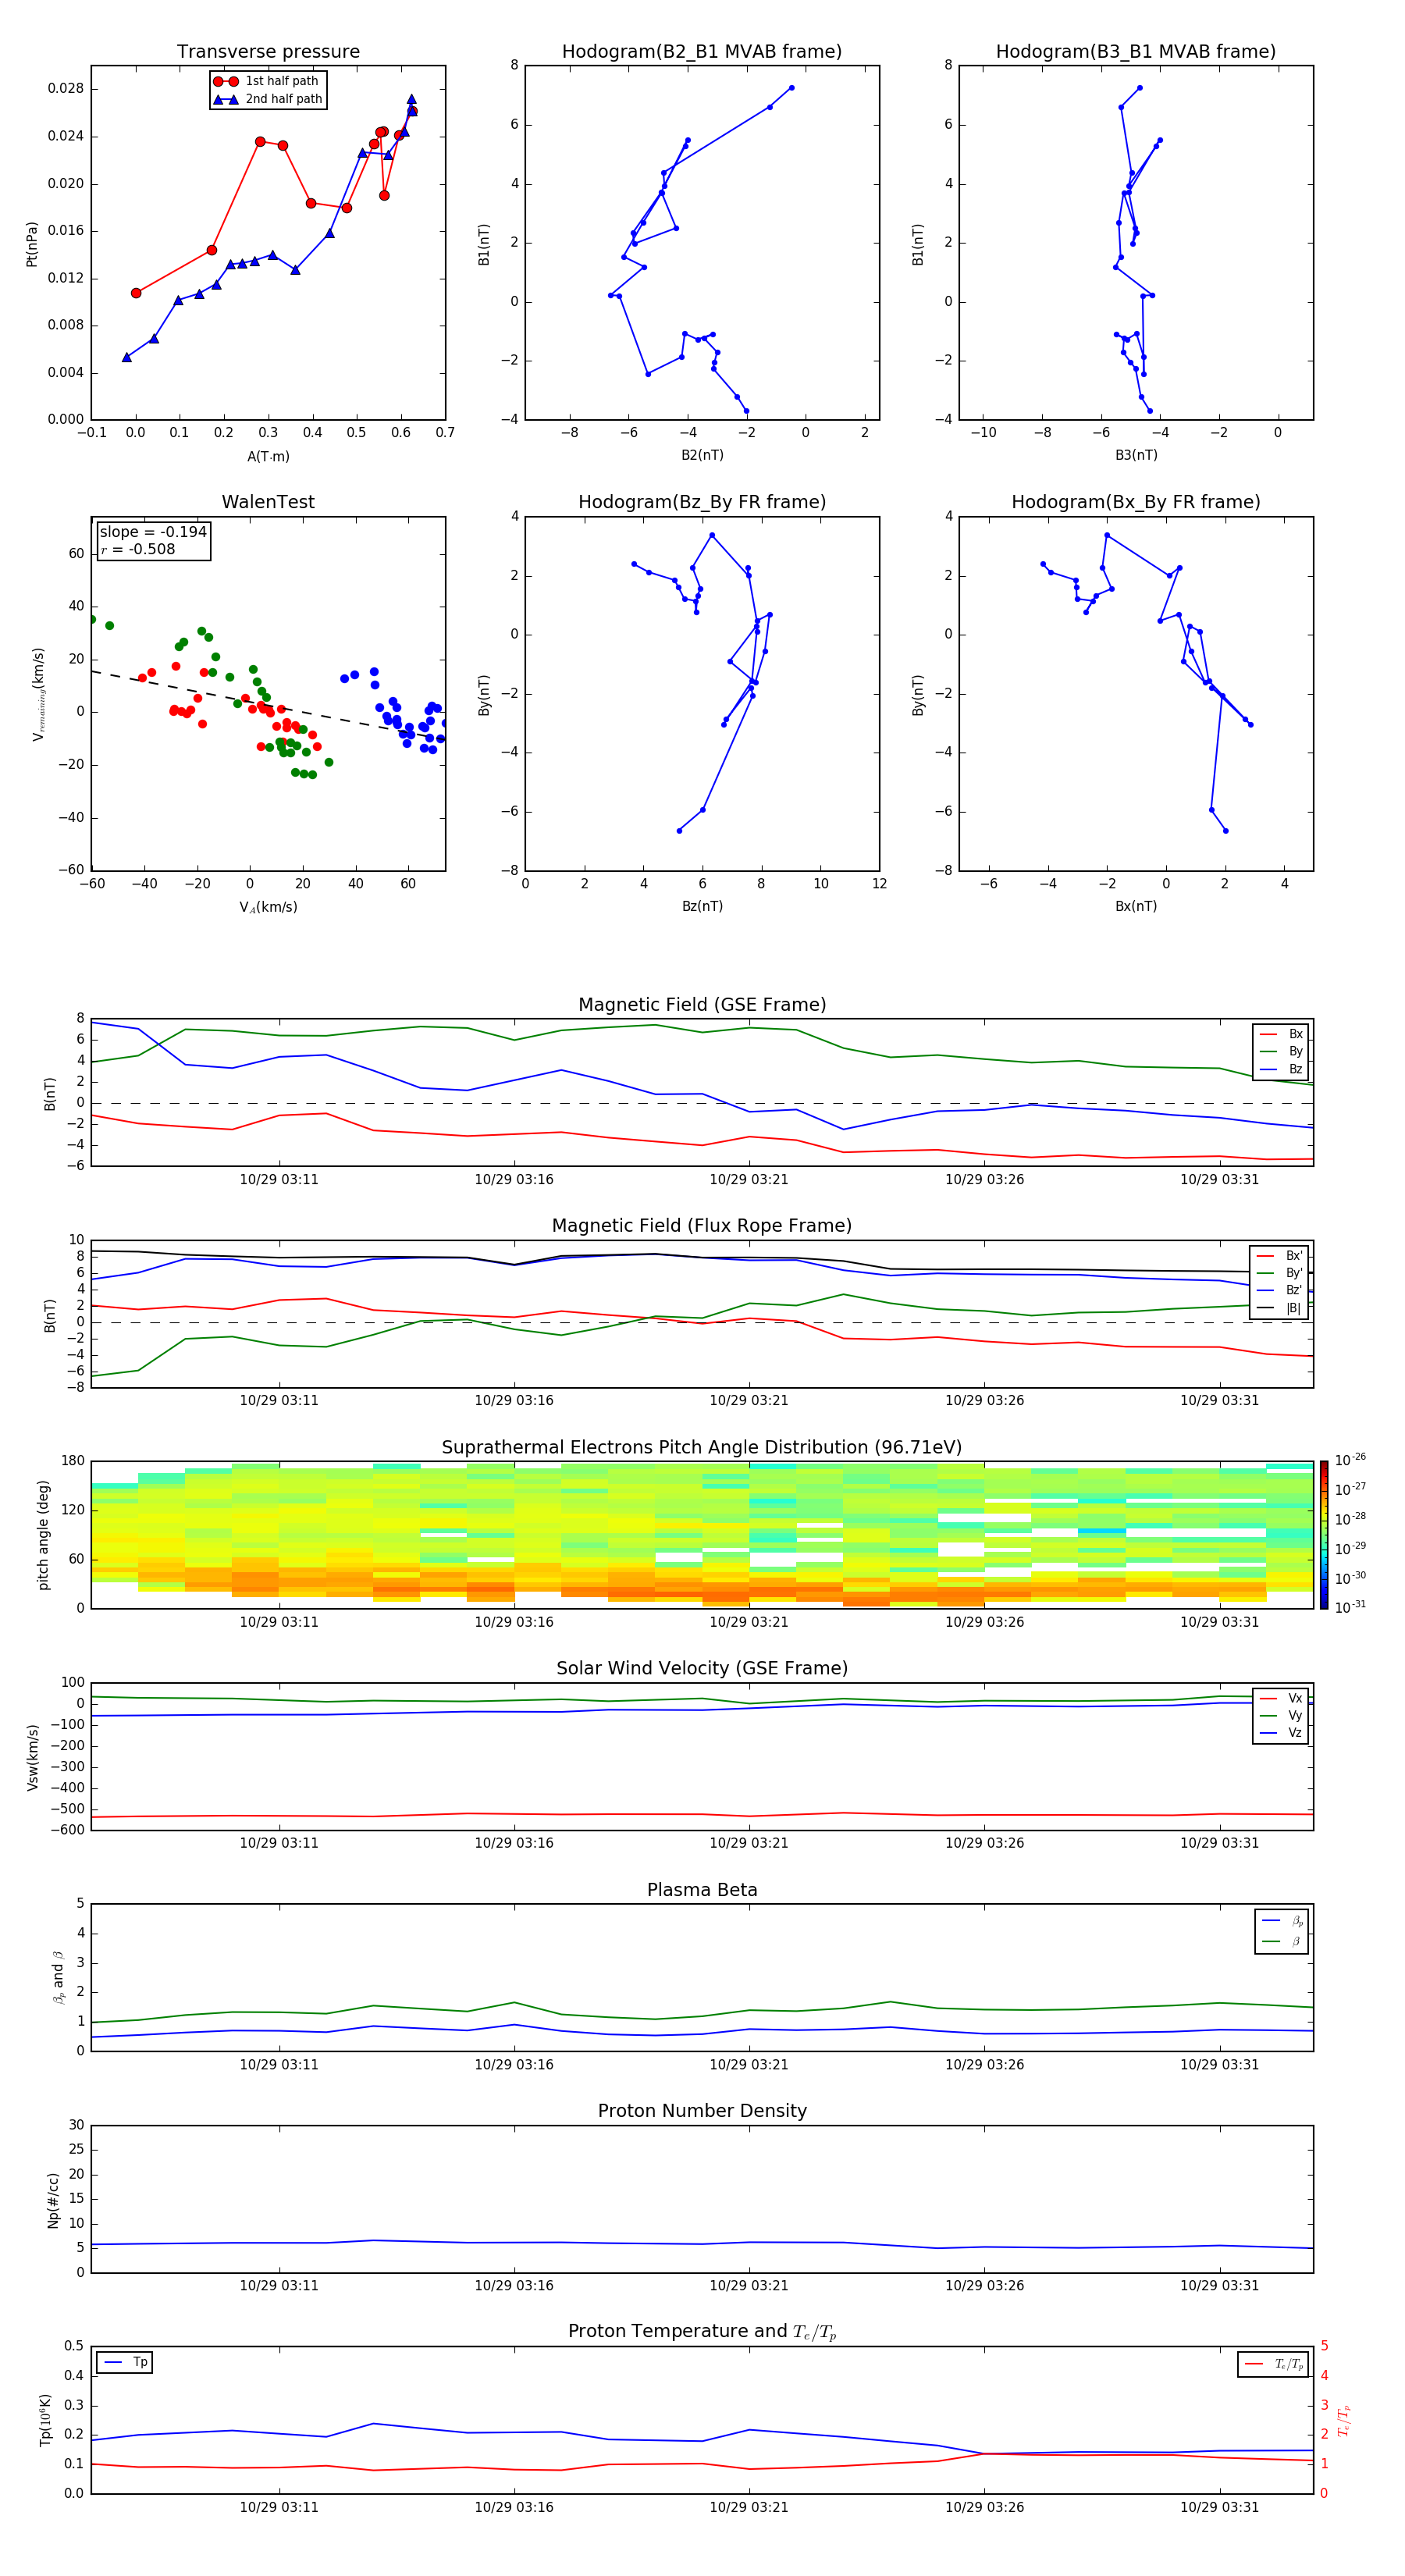The width and height of the screenshot is (1405, 2576).
Task: Click 'Vx' legend entry in velocity panel
Action: point(1282,1698)
